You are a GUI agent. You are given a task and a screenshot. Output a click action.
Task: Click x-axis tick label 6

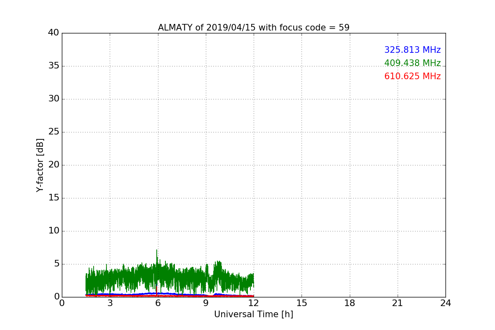click(x=158, y=303)
